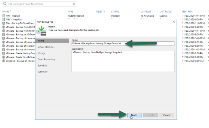Click the job Name input field
This screenshot has height=128, width=209.
[x=123, y=43]
